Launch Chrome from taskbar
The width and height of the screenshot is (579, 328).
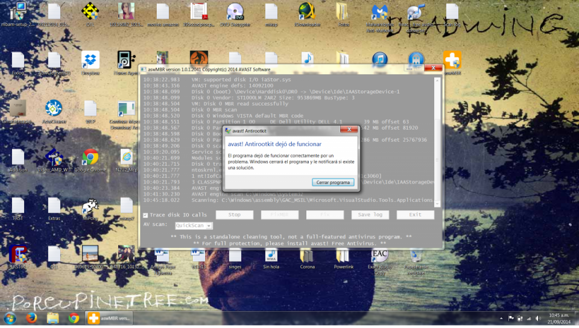click(x=74, y=318)
